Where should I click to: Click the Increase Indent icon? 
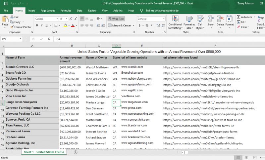(103, 25)
